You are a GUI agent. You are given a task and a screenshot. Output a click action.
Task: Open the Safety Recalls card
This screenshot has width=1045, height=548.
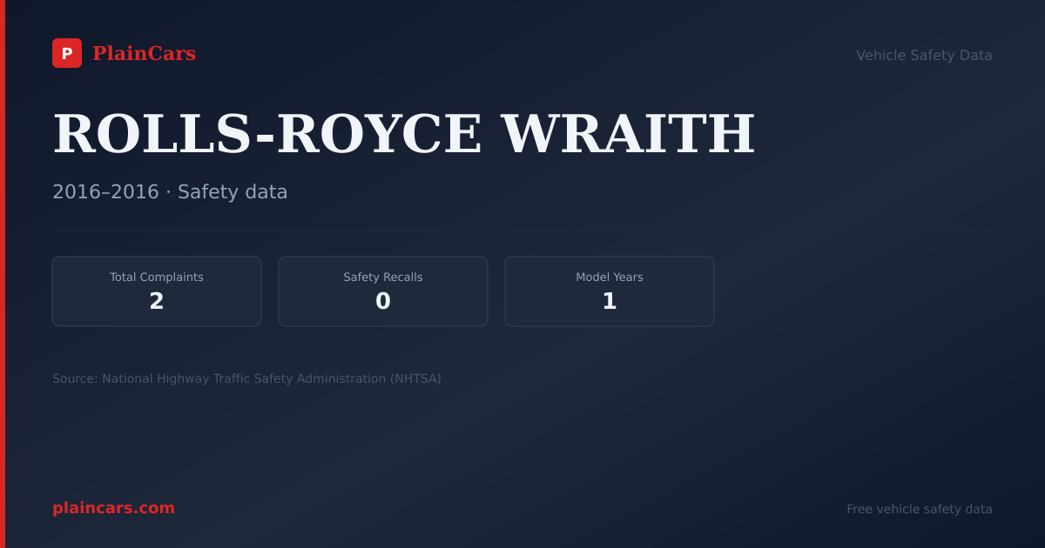click(x=383, y=291)
